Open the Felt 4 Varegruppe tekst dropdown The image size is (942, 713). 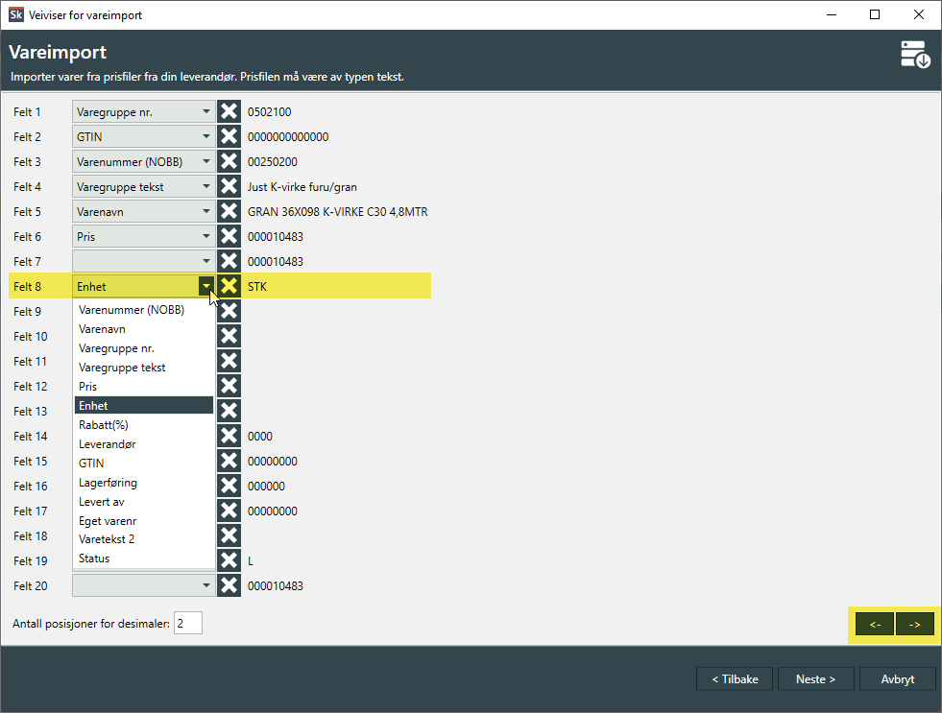(x=143, y=187)
